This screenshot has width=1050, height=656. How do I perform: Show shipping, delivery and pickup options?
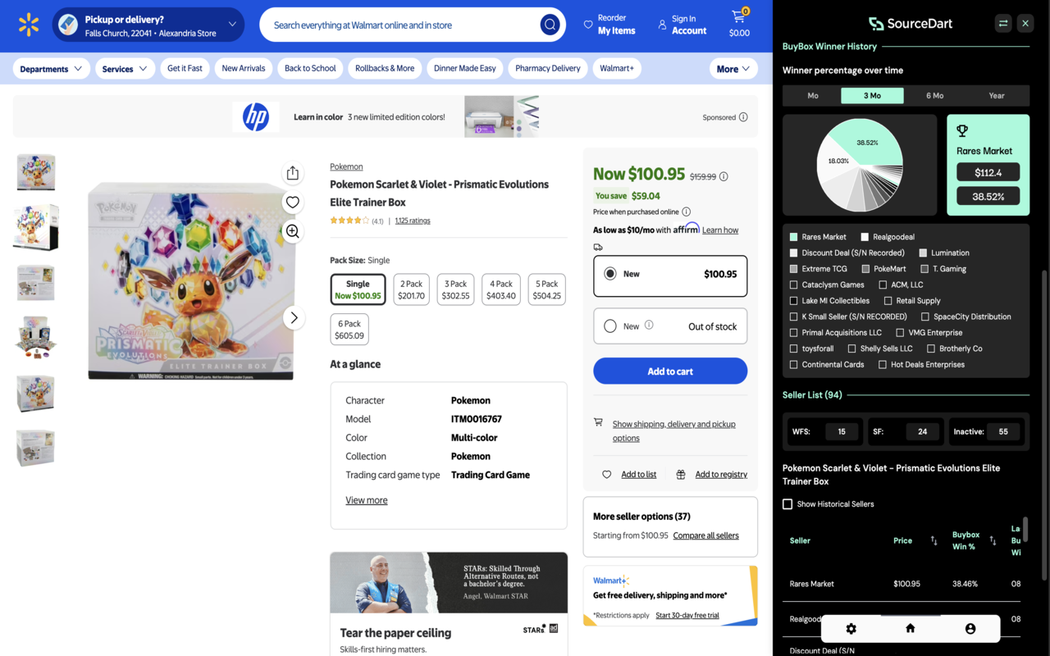click(673, 431)
